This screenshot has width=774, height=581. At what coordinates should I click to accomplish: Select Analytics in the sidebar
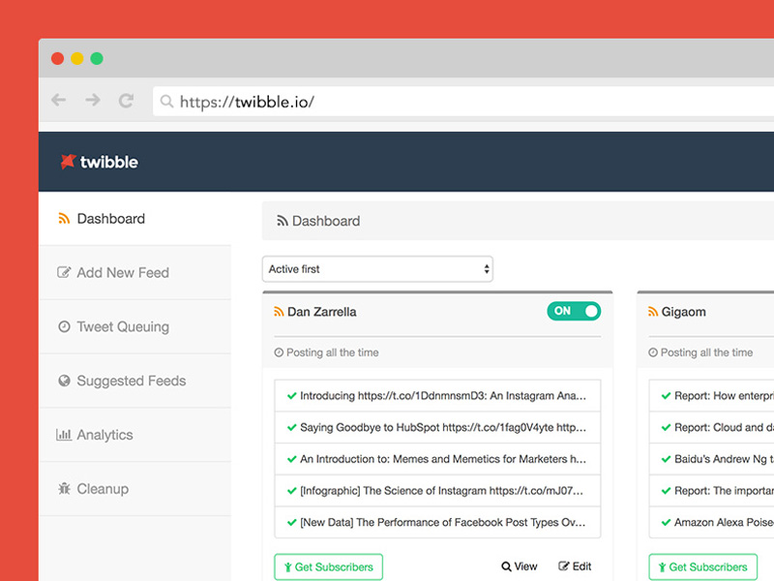[x=104, y=436]
